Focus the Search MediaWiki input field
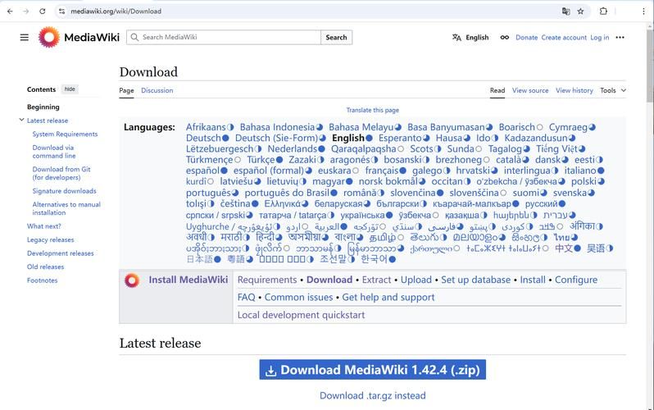This screenshot has height=410, width=654. (x=224, y=37)
